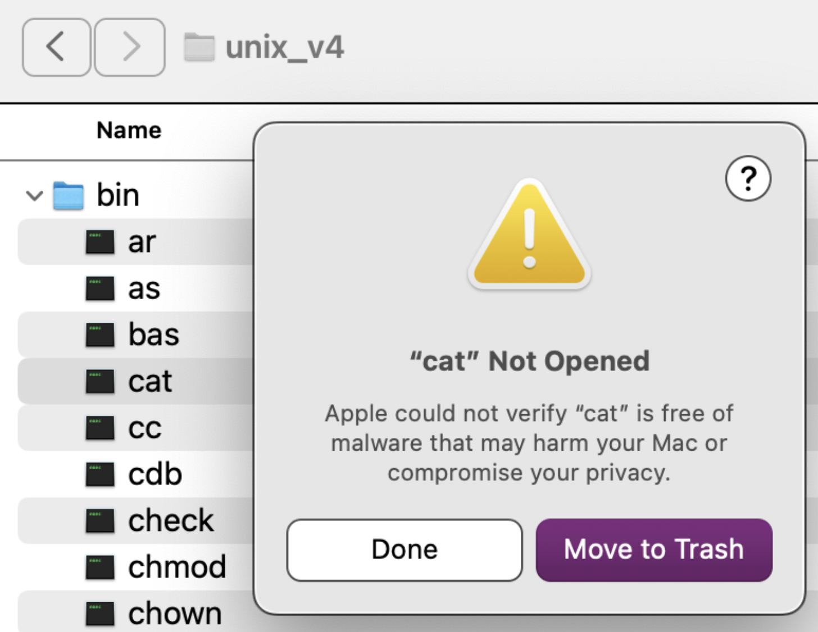Click Move to Trash button
Image resolution: width=818 pixels, height=632 pixels.
tap(653, 549)
